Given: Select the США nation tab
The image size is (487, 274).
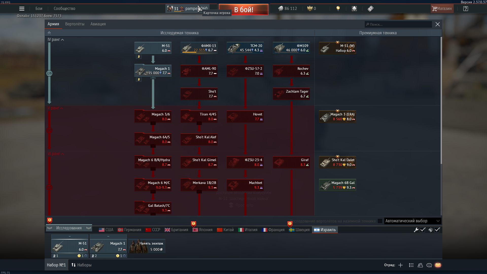Looking at the screenshot, I should (106, 230).
